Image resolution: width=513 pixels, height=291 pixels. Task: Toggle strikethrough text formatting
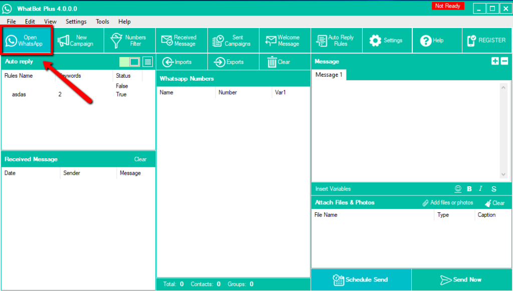pyautogui.click(x=493, y=189)
